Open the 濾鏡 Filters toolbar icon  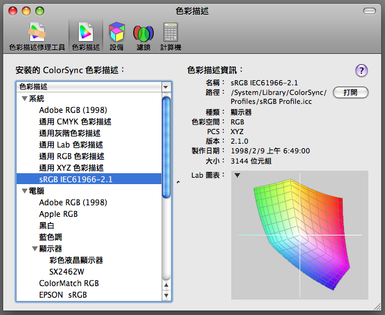(x=143, y=37)
